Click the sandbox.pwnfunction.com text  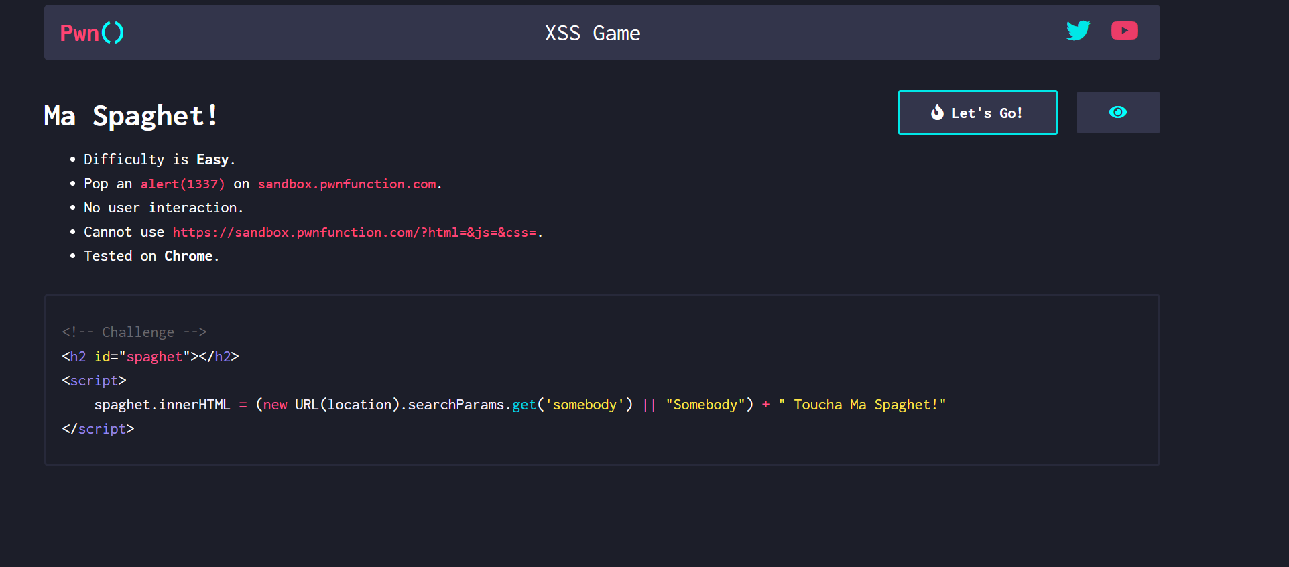pos(347,184)
